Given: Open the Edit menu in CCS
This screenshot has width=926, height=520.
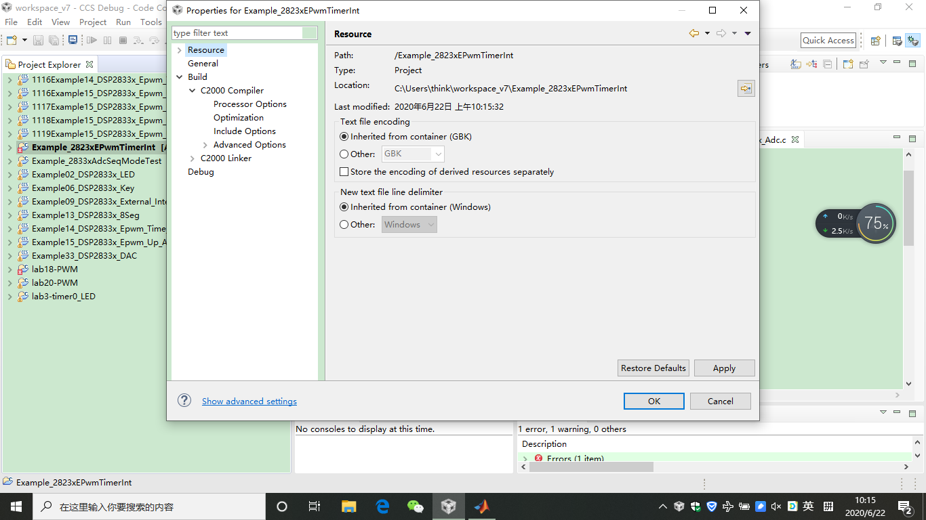Looking at the screenshot, I should click(35, 22).
